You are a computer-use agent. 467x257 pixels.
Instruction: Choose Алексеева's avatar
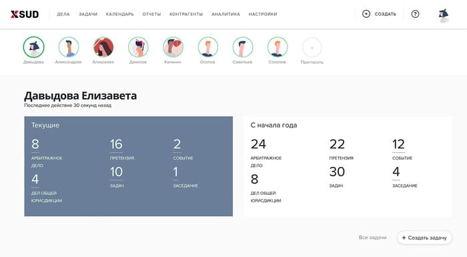[103, 47]
